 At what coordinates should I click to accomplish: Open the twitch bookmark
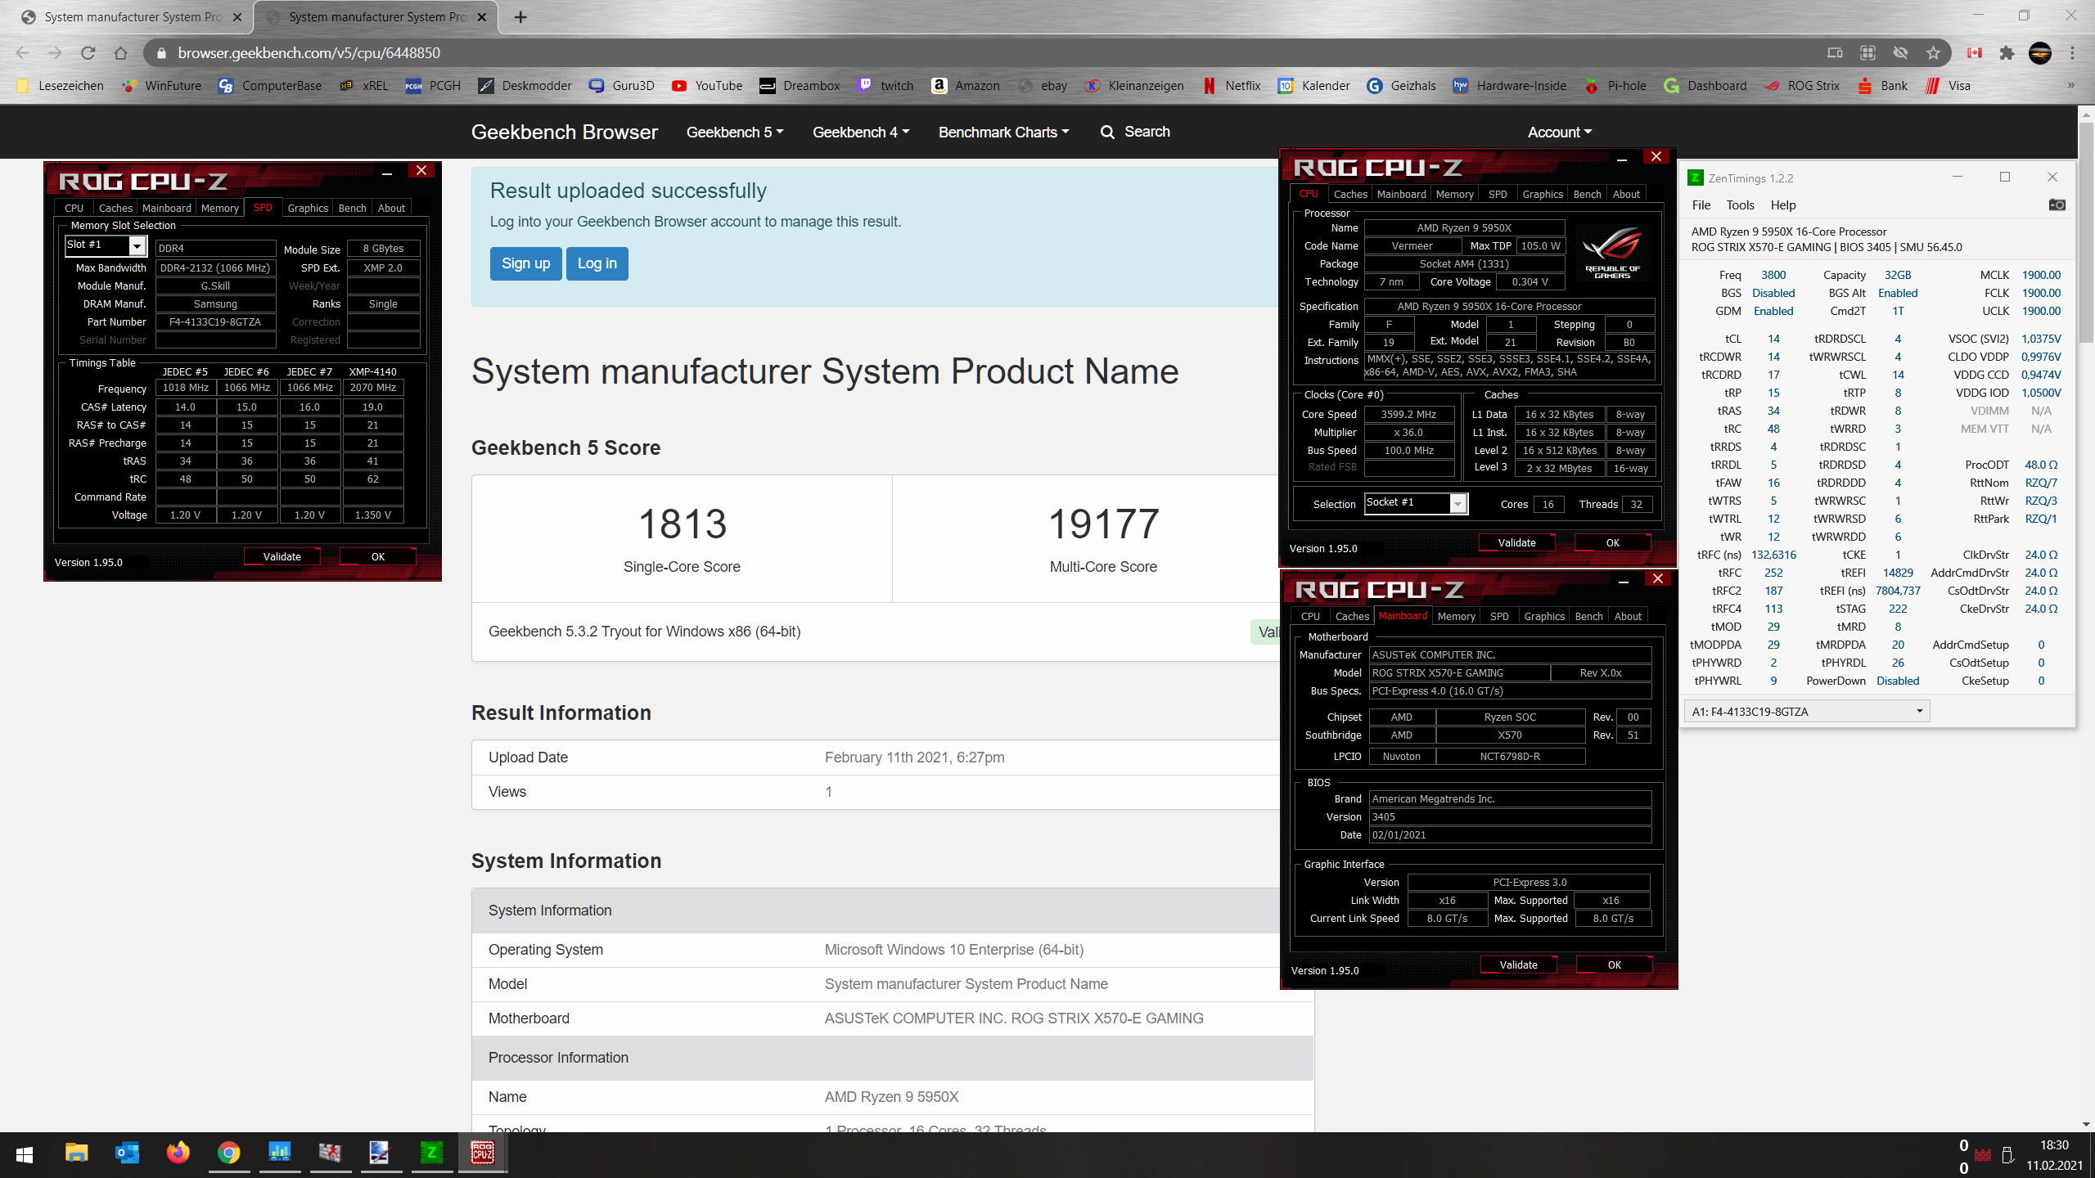(885, 86)
